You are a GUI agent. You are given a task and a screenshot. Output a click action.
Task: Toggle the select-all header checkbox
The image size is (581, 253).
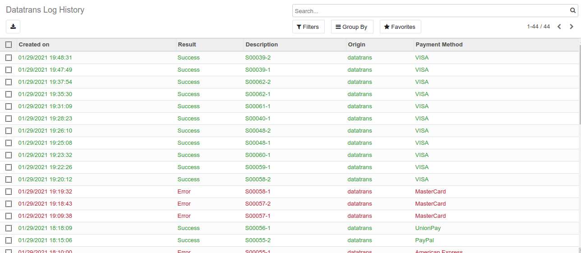[x=9, y=45]
